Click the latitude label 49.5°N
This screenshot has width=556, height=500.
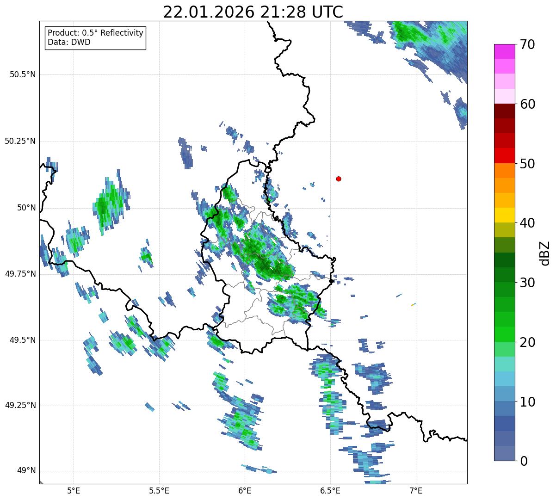pos(23,340)
